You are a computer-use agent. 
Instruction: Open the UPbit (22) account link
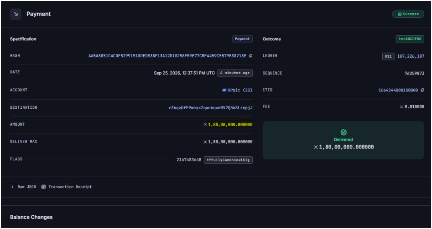click(x=240, y=90)
